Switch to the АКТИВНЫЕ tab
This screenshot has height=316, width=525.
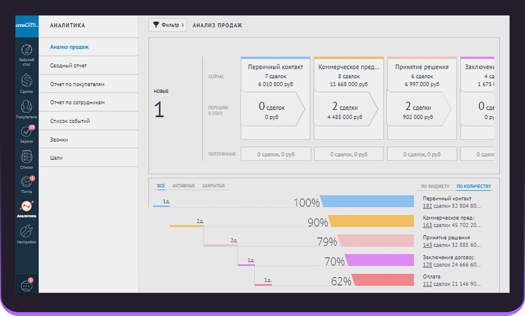[183, 186]
